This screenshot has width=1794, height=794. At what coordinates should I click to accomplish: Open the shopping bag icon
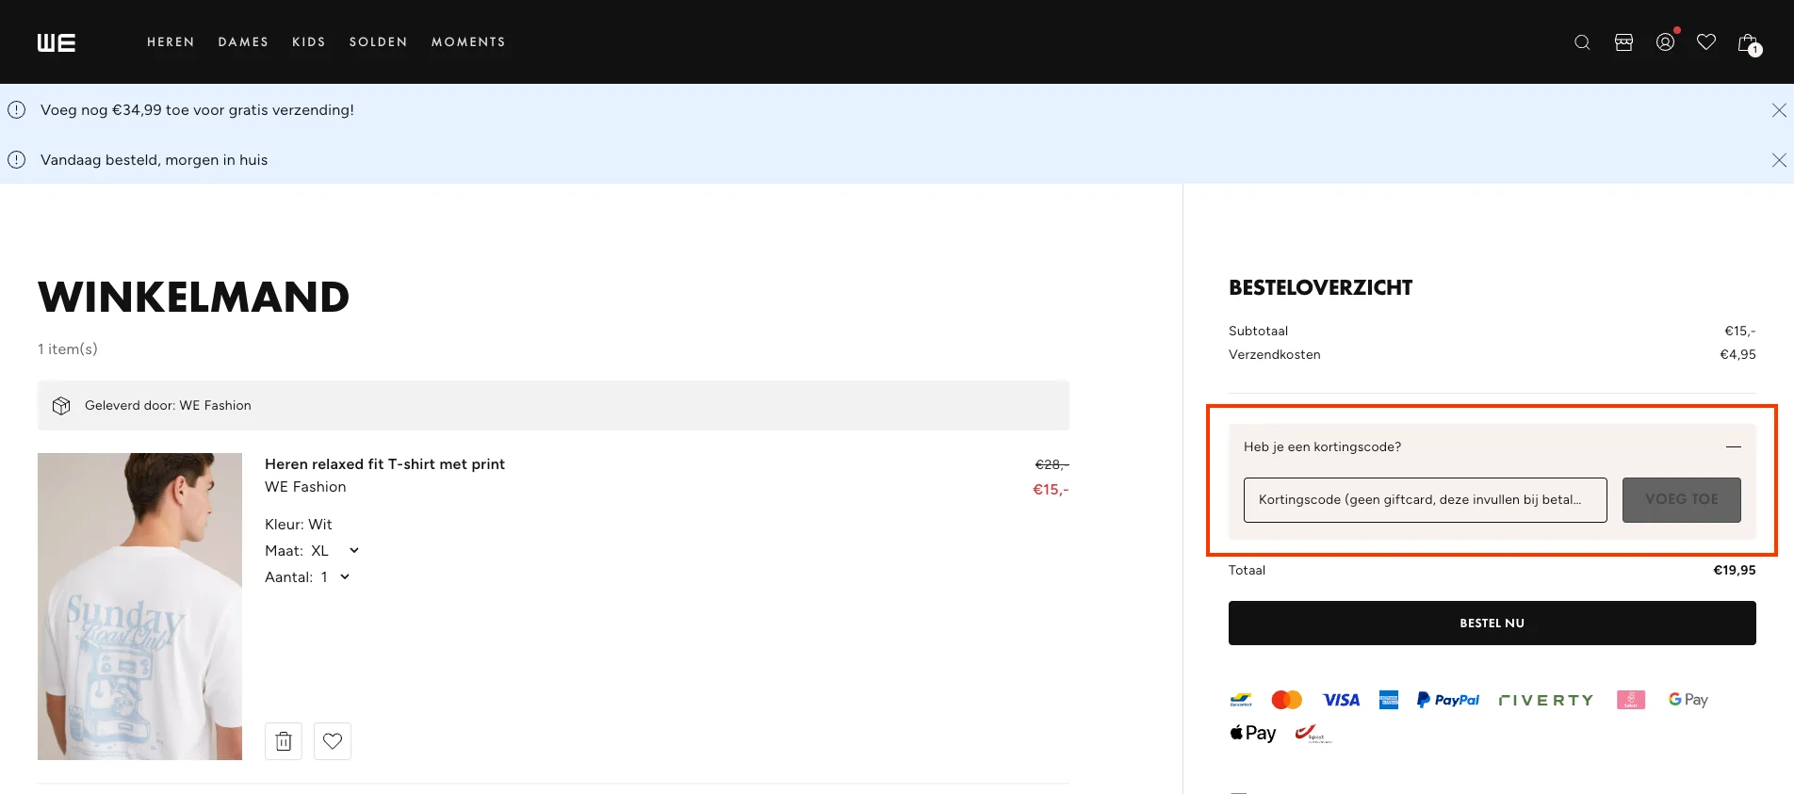[1748, 43]
